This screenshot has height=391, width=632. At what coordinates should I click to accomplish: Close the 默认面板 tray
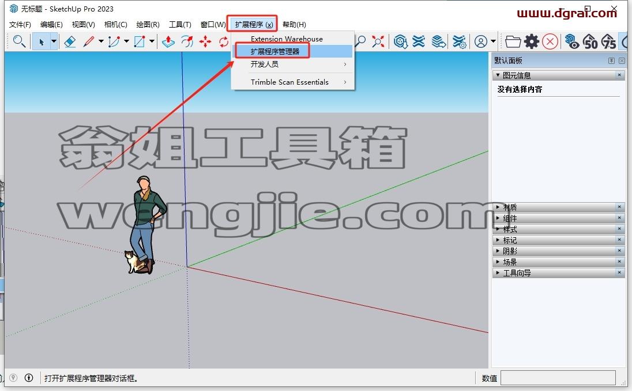(622, 60)
